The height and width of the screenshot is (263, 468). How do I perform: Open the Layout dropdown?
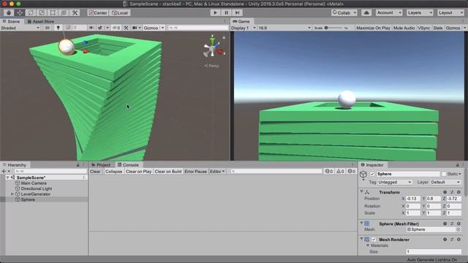pos(450,12)
